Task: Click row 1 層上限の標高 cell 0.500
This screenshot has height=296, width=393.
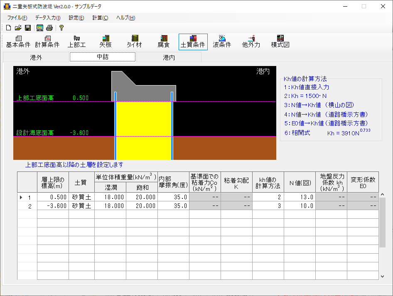Action: pos(53,197)
